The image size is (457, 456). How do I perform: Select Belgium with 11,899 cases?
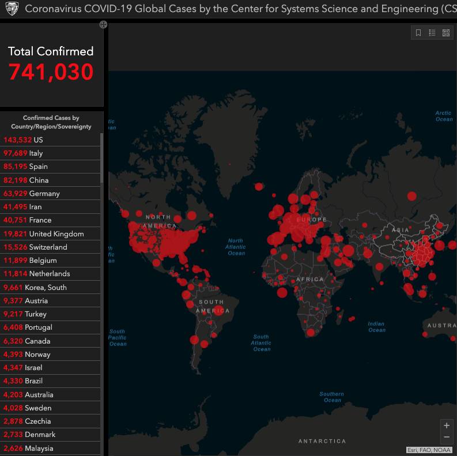pos(50,261)
